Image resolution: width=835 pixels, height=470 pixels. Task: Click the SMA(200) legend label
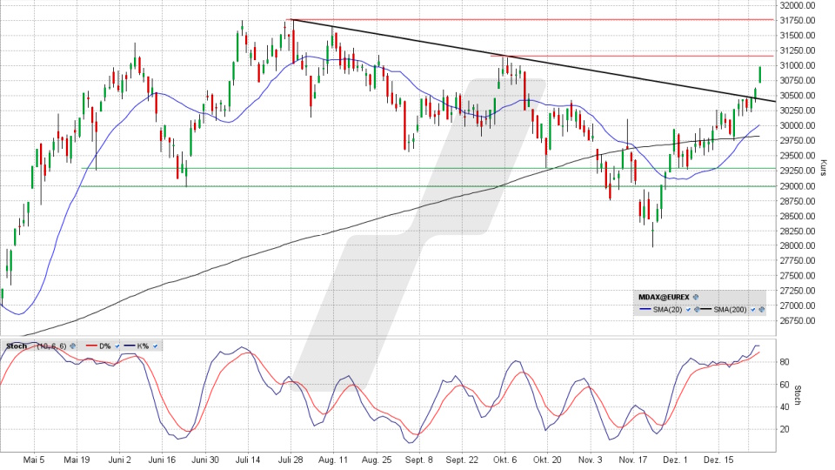730,310
